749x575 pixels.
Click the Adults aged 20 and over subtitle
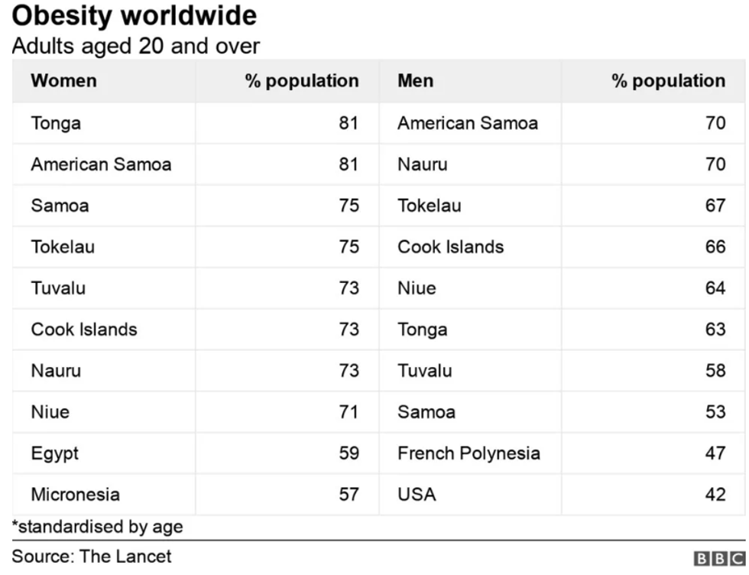tap(135, 46)
